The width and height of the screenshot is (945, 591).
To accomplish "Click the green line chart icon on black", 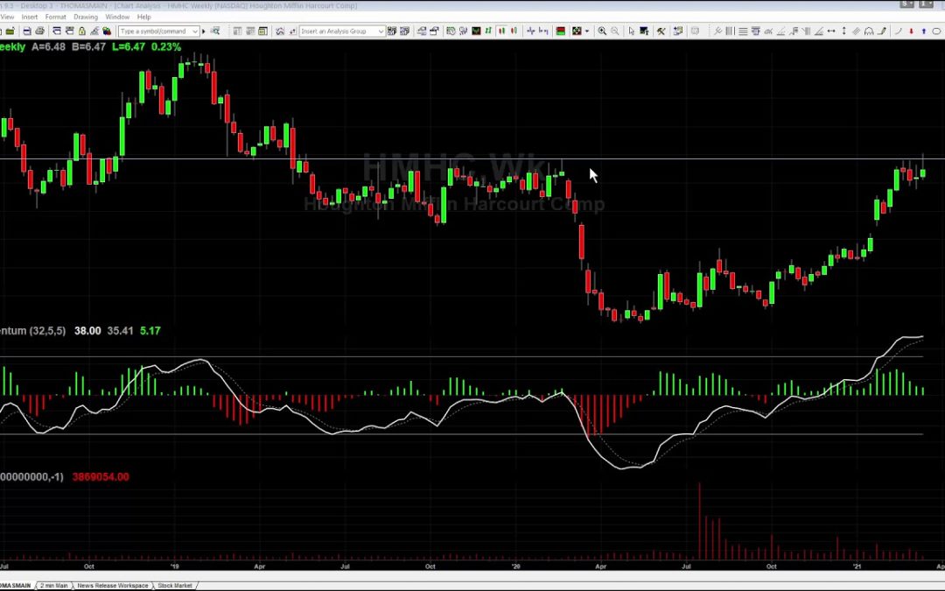I will tap(476, 31).
